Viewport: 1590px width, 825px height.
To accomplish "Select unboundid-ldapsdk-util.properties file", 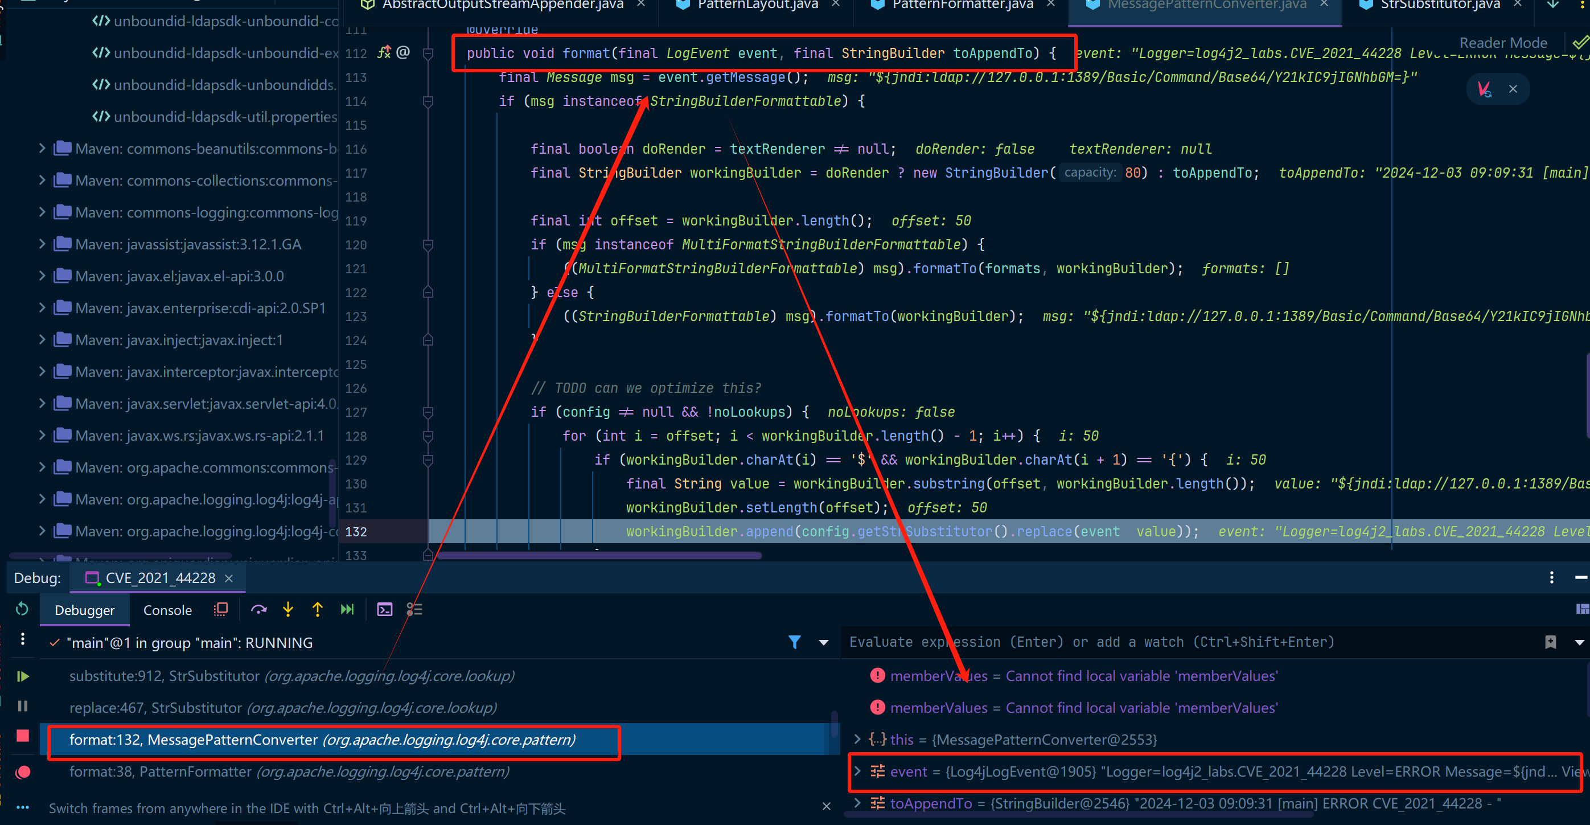I will click(x=214, y=117).
